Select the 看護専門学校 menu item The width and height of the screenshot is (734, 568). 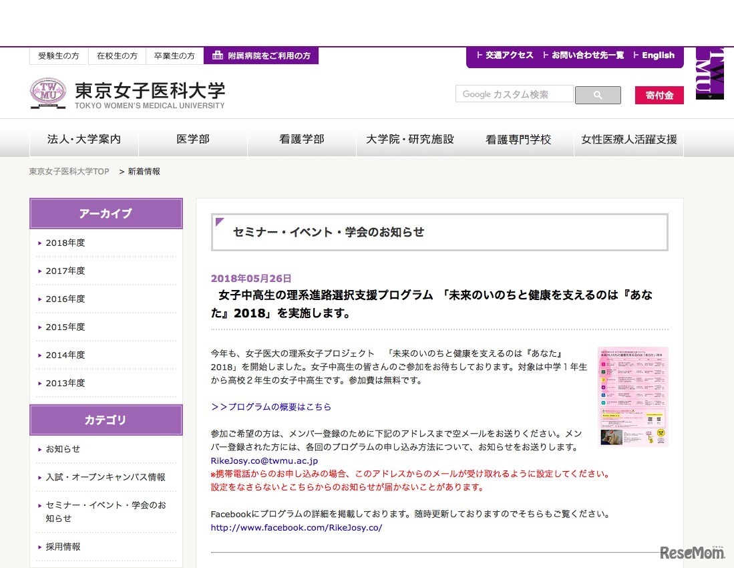[519, 140]
